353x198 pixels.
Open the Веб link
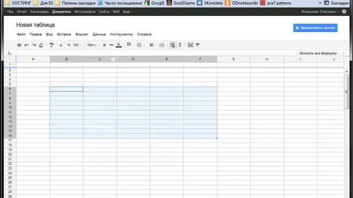pos(116,12)
